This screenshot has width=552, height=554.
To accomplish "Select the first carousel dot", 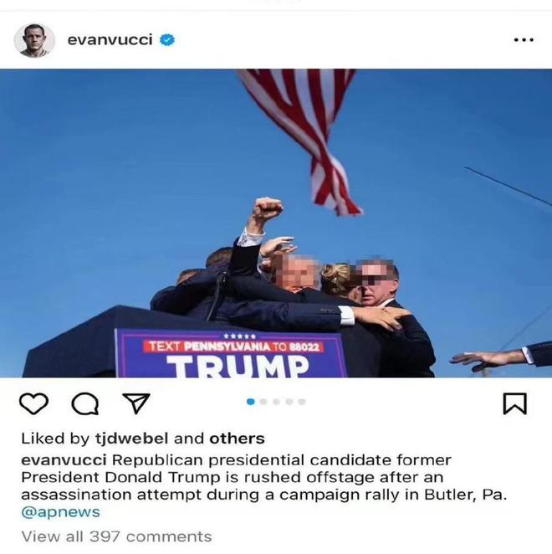I will 251,402.
